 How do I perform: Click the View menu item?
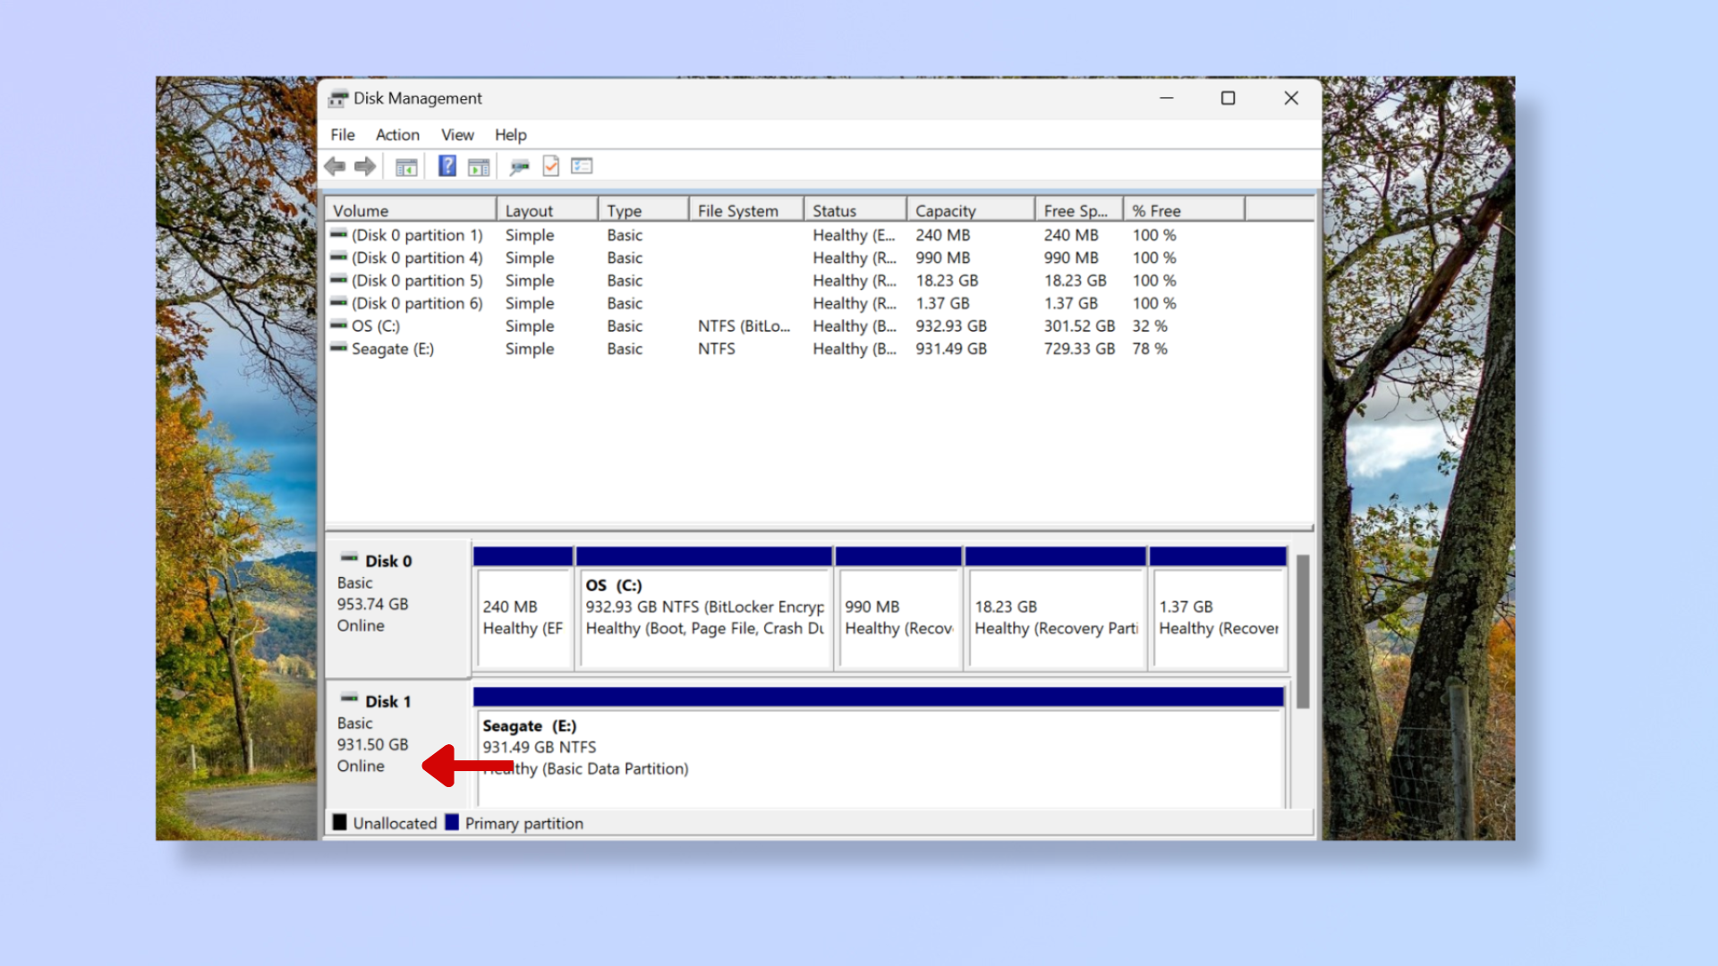click(455, 134)
